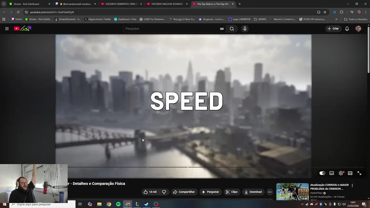Click the Compartilhar button
This screenshot has height=208, width=370.
184,192
